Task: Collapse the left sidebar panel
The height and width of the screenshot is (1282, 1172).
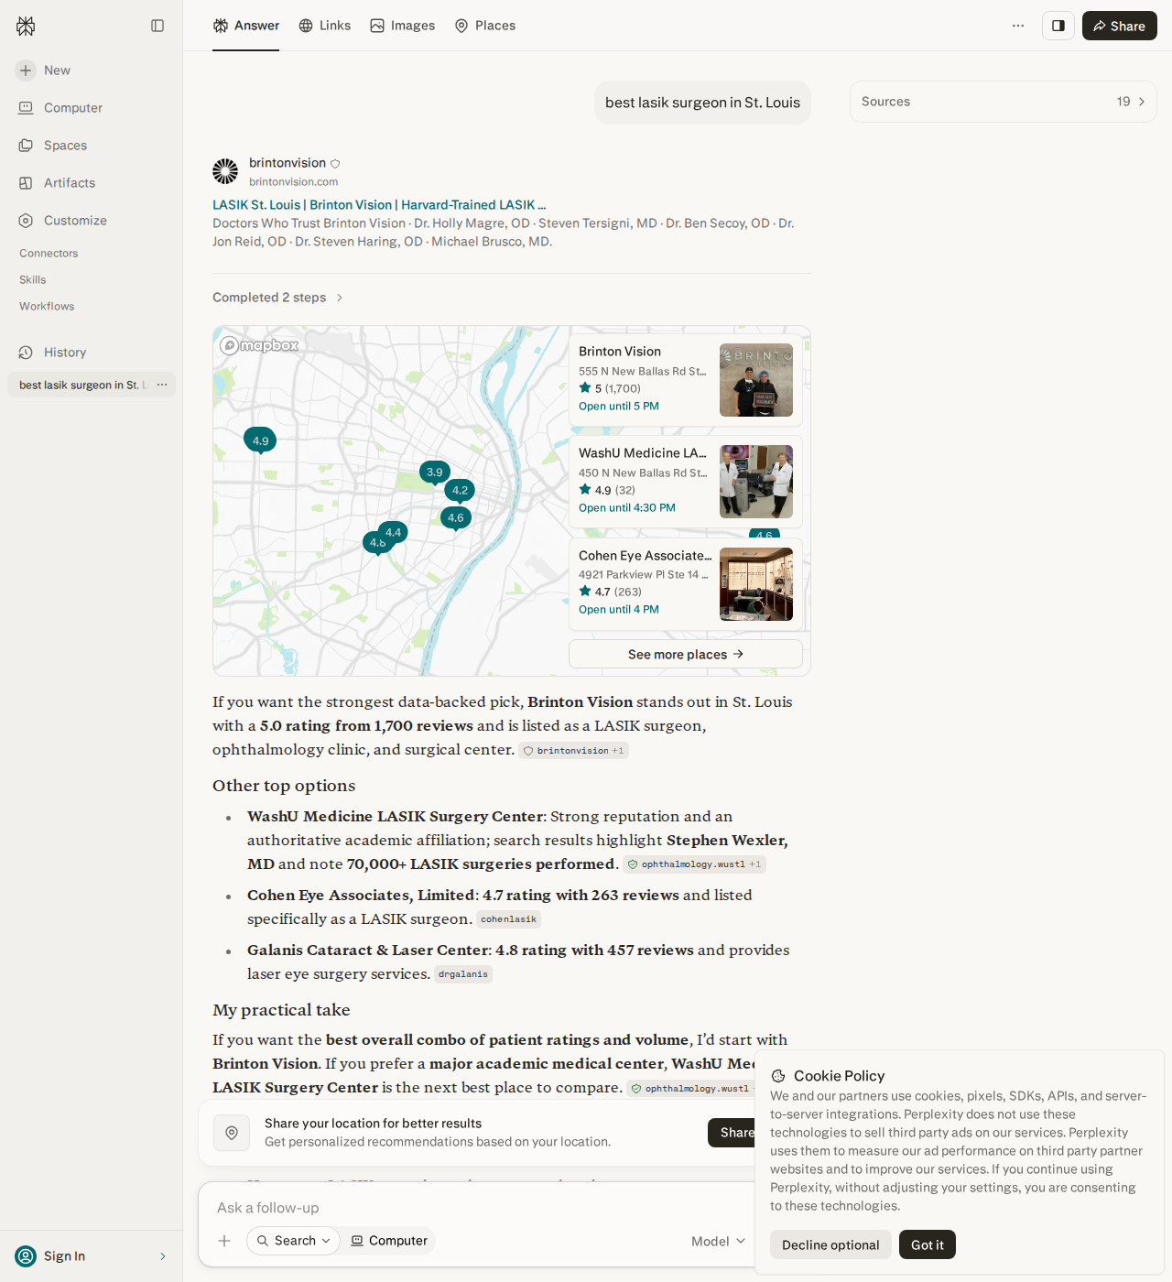Action: tap(157, 26)
